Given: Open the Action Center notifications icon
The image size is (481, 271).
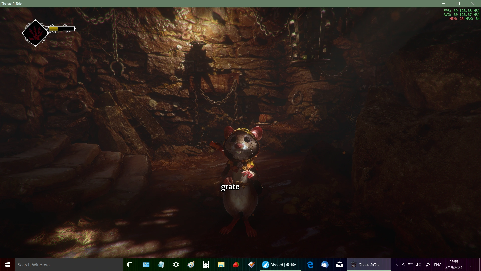Looking at the screenshot, I should click(471, 265).
